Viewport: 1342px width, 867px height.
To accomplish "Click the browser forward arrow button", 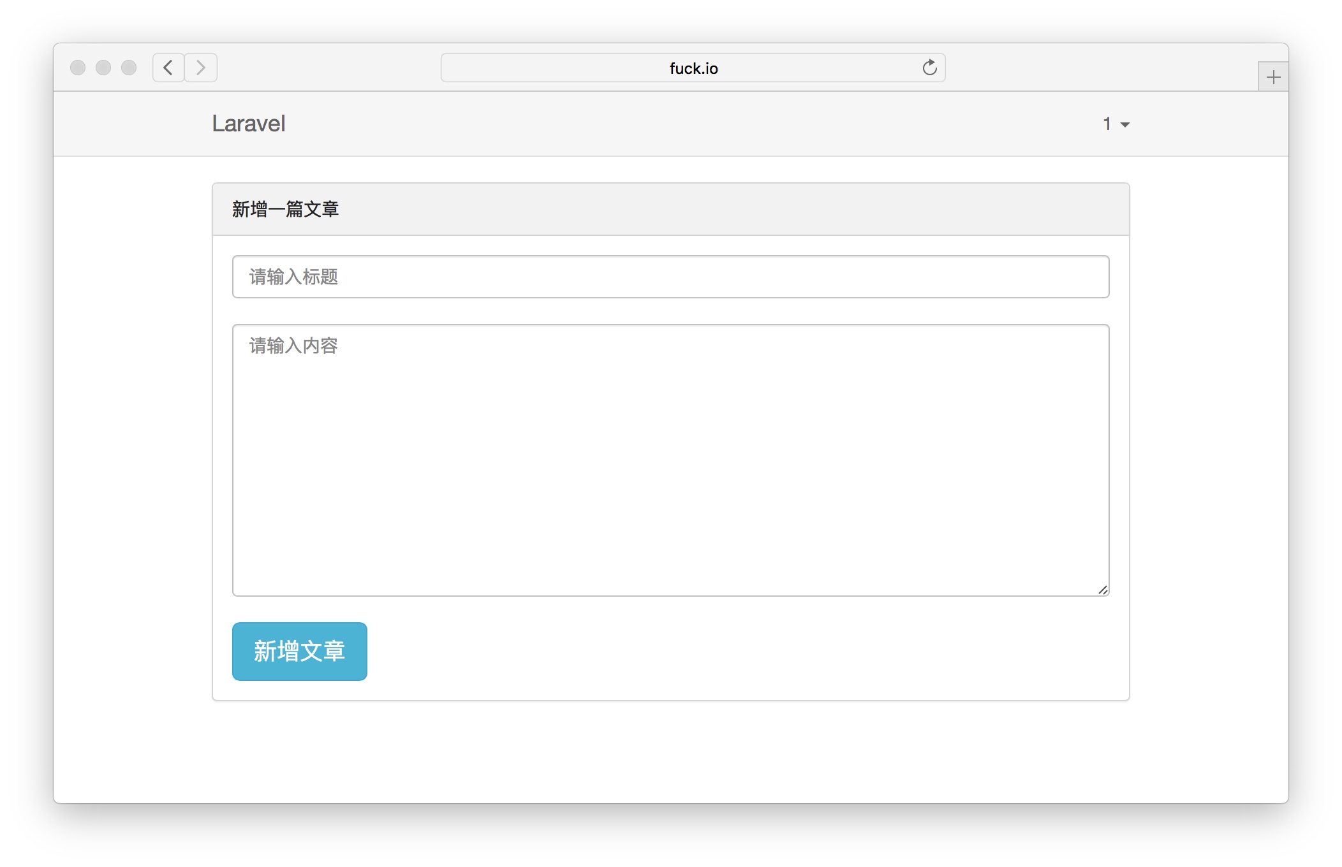I will (201, 68).
